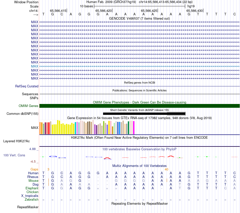Click the OMIM Genes track label
The width and height of the screenshot is (240, 213).
click(x=28, y=106)
